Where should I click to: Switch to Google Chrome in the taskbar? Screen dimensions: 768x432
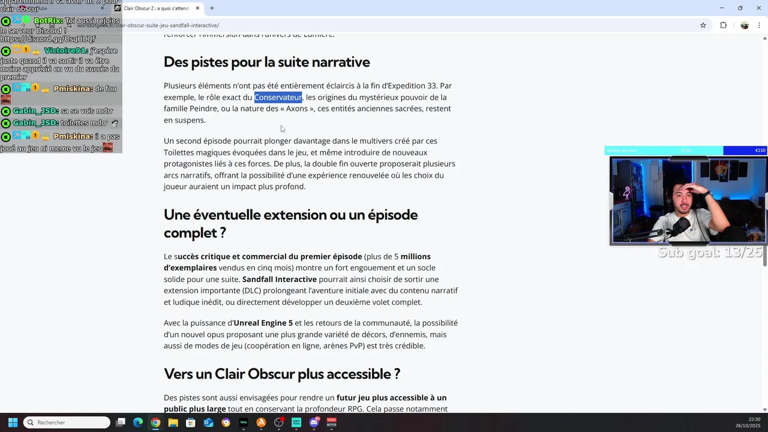click(x=155, y=422)
